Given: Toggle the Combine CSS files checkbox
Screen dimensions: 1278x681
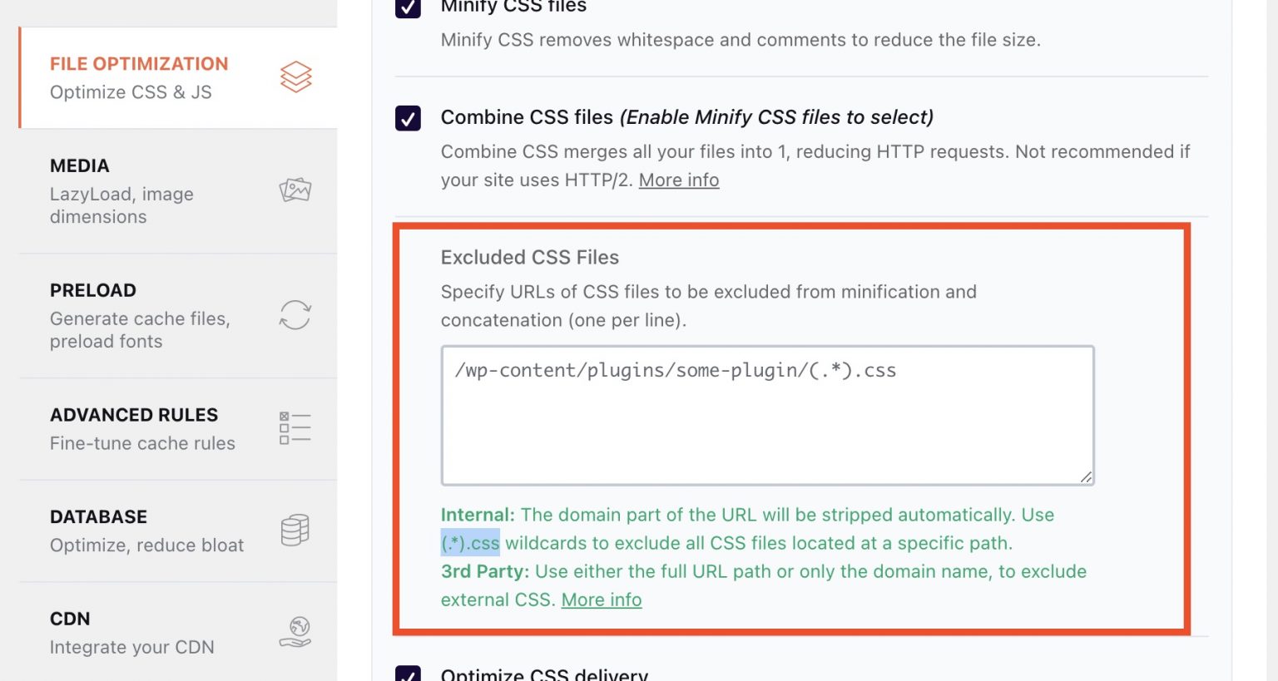Looking at the screenshot, I should (x=408, y=118).
